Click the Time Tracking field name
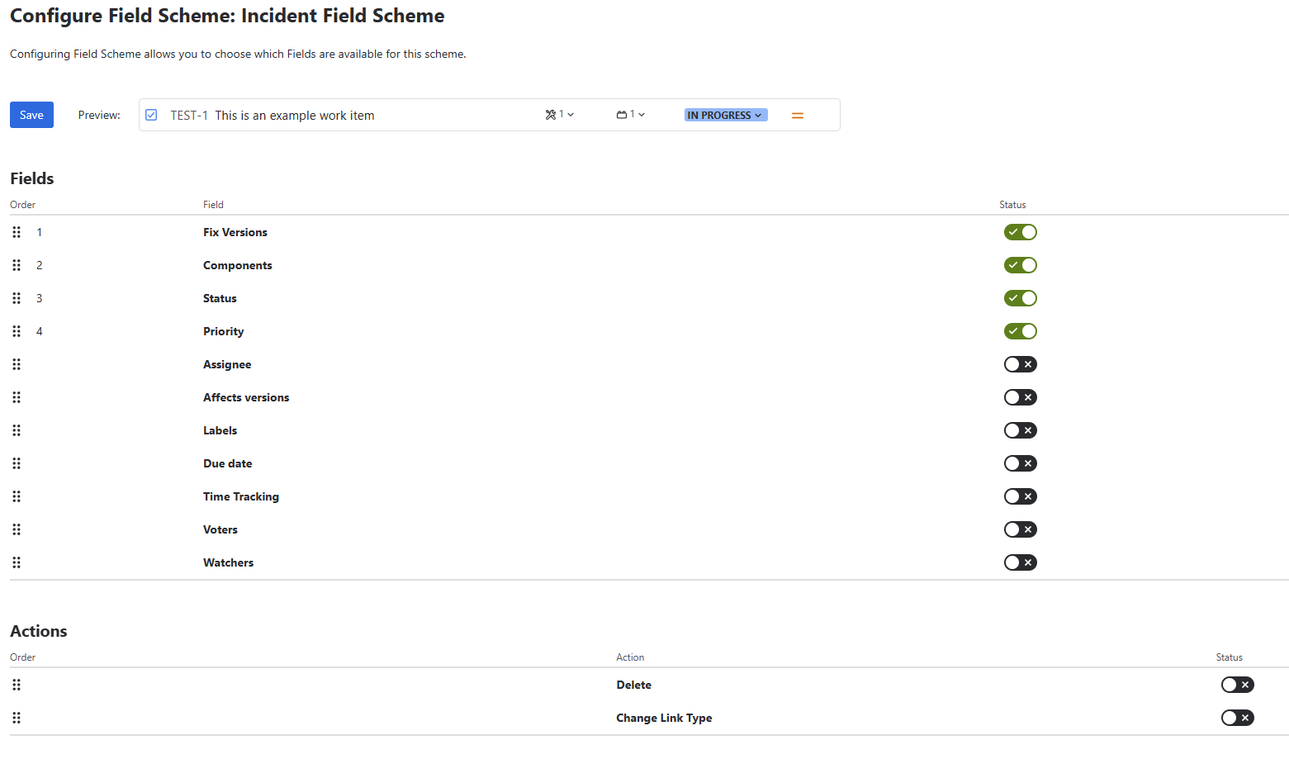Screen dimensions: 1289x778 coord(241,496)
